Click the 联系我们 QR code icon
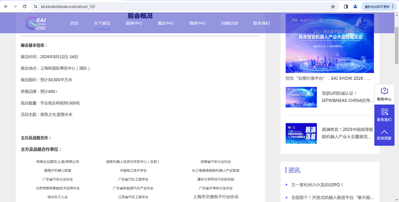Image resolution: width=399 pixels, height=202 pixels. point(384,112)
